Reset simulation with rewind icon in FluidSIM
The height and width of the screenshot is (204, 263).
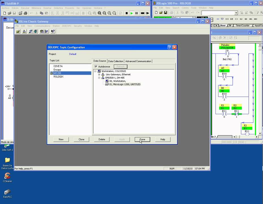click(x=143, y=13)
